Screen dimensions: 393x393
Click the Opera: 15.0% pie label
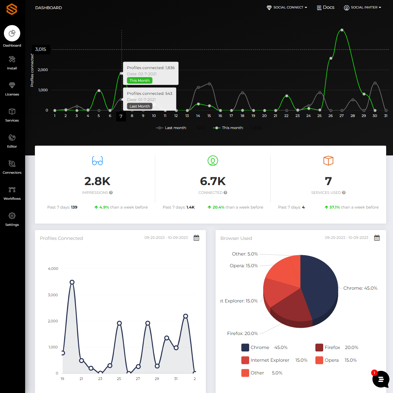[244, 266]
